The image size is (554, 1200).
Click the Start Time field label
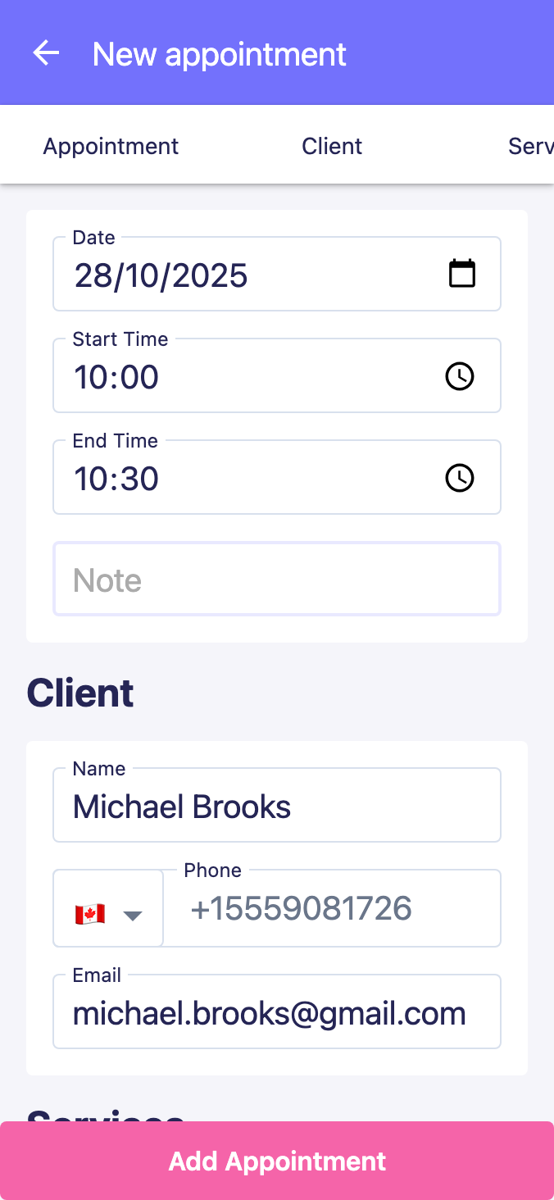point(120,339)
